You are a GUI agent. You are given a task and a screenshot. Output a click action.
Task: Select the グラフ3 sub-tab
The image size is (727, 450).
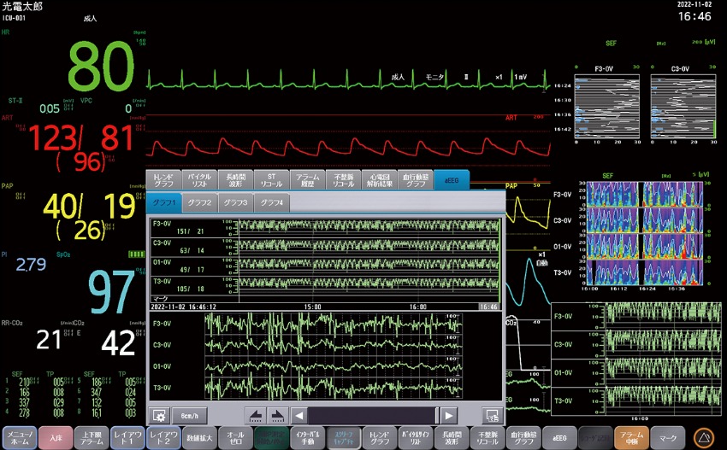(x=235, y=202)
